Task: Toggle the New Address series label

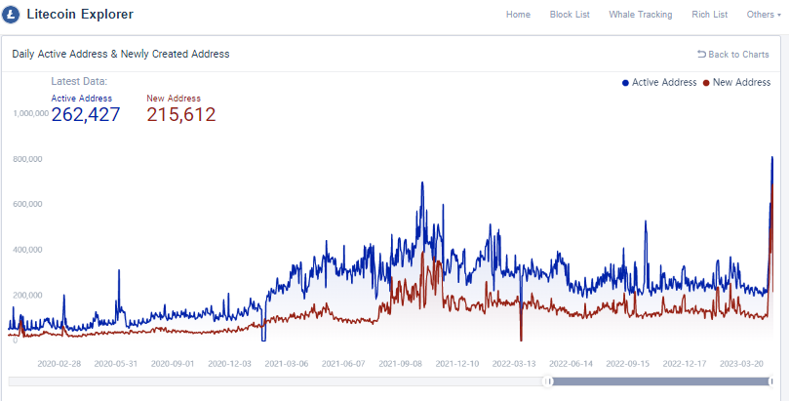Action: click(x=741, y=83)
